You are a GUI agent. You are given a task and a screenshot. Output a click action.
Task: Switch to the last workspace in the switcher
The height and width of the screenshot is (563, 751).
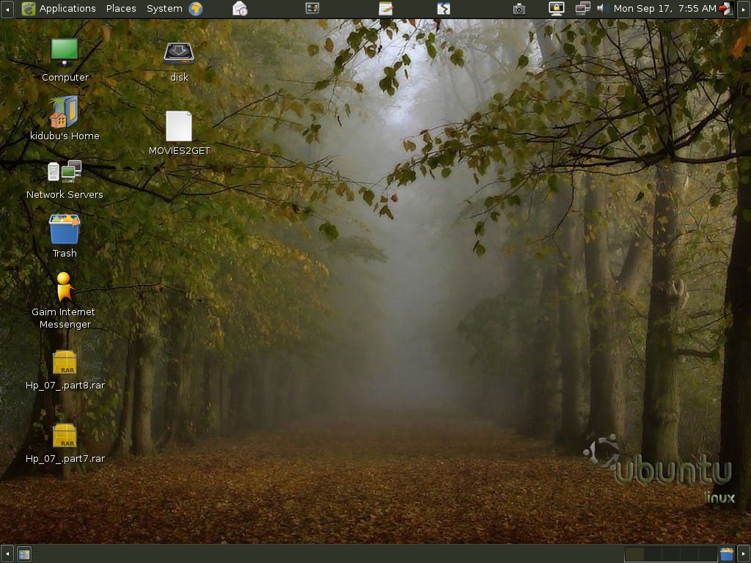(x=708, y=554)
